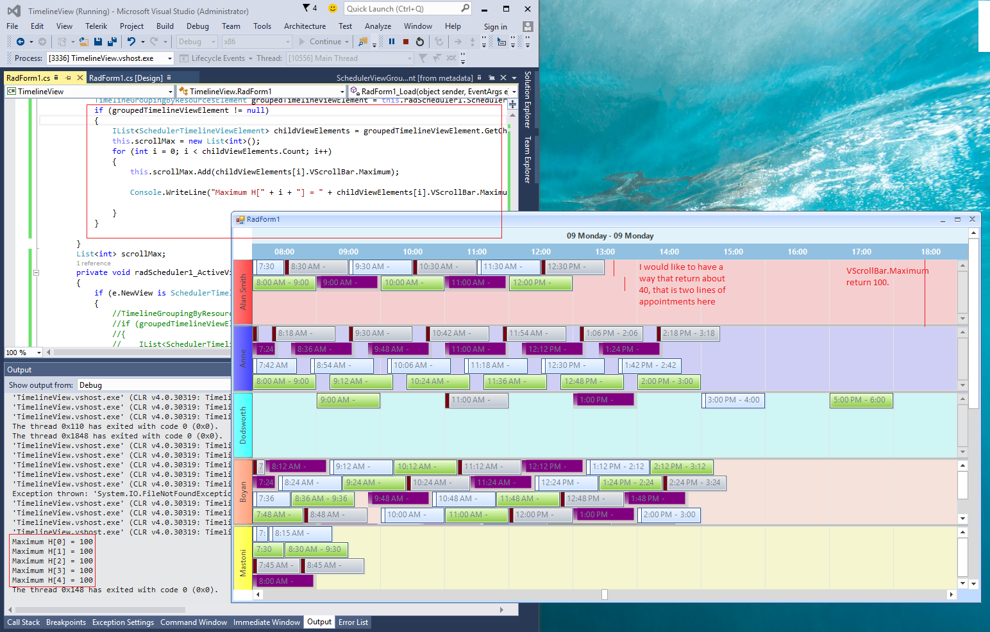Viewport: 990px width, 632px height.
Task: Click the Restart debugging icon
Action: 420,42
